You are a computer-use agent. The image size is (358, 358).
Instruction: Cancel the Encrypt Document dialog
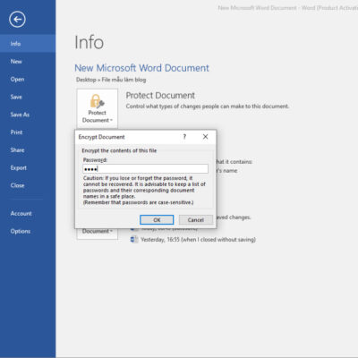pyautogui.click(x=196, y=220)
